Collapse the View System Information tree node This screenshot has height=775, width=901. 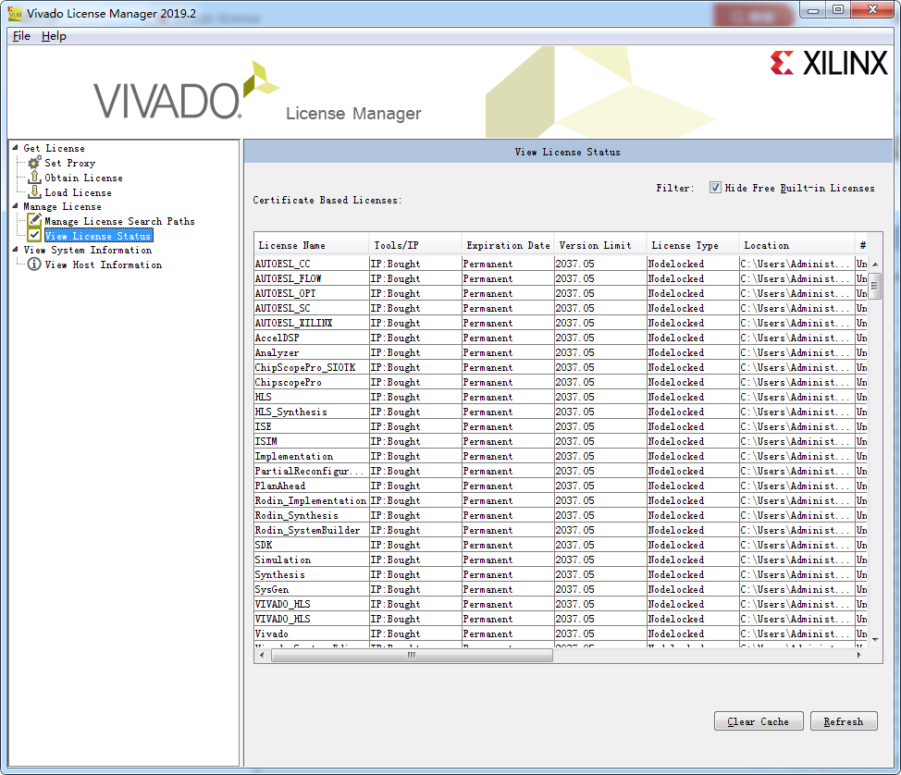pyautogui.click(x=15, y=250)
